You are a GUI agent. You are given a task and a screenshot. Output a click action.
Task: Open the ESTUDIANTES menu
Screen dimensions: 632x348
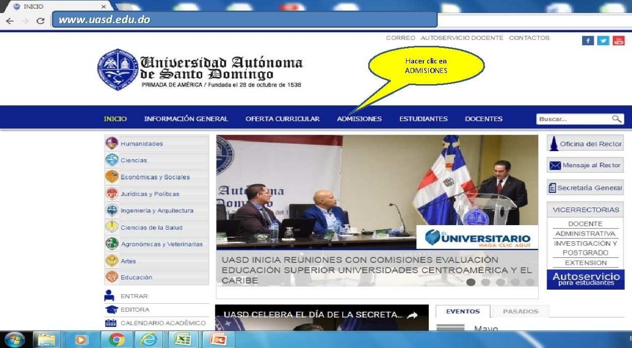tap(423, 119)
